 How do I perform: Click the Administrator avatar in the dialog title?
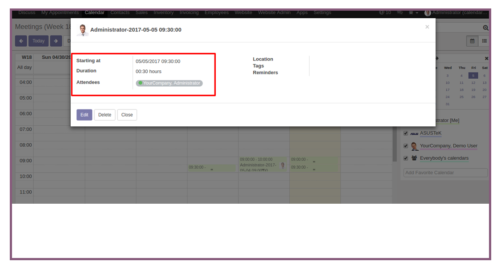pos(83,30)
